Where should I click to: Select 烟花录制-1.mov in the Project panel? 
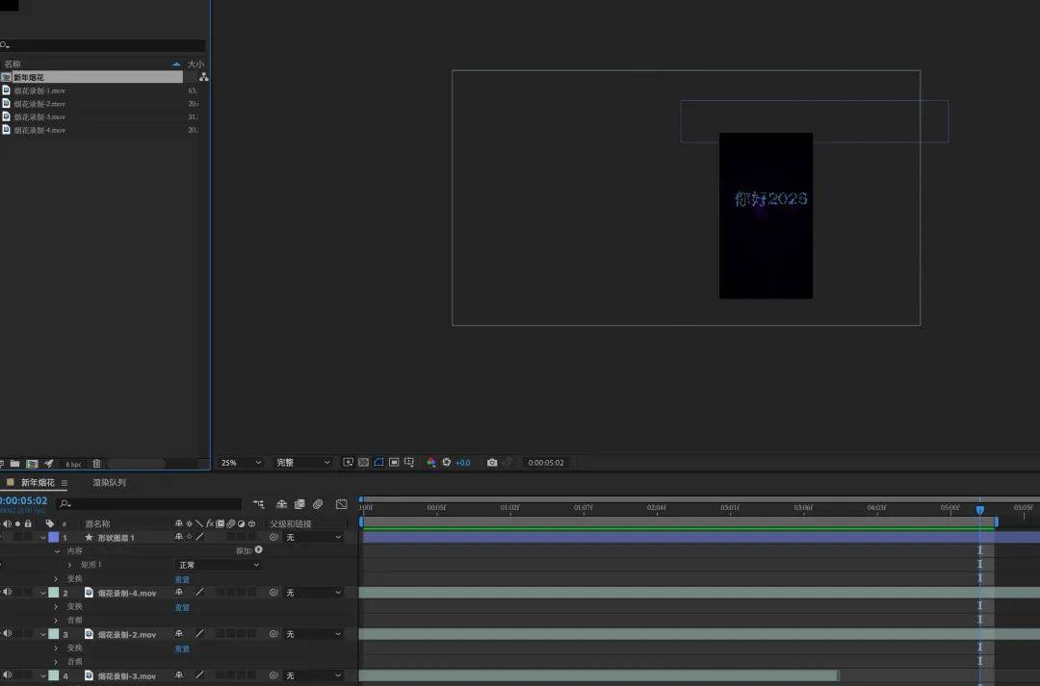tap(39, 90)
